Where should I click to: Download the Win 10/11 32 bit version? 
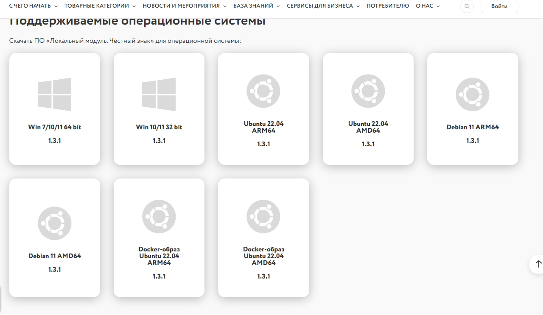coord(159,109)
